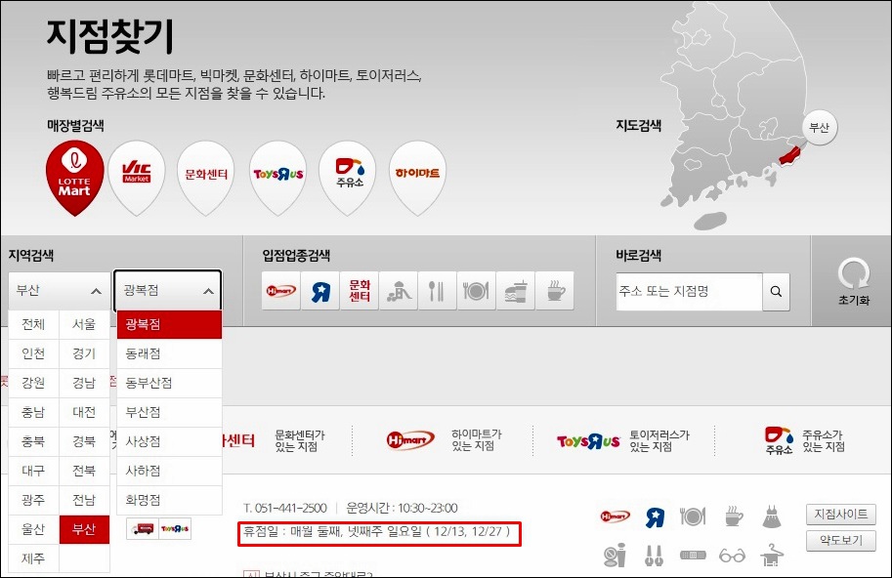Select 전북 in region list
The height and width of the screenshot is (578, 892).
pos(84,471)
